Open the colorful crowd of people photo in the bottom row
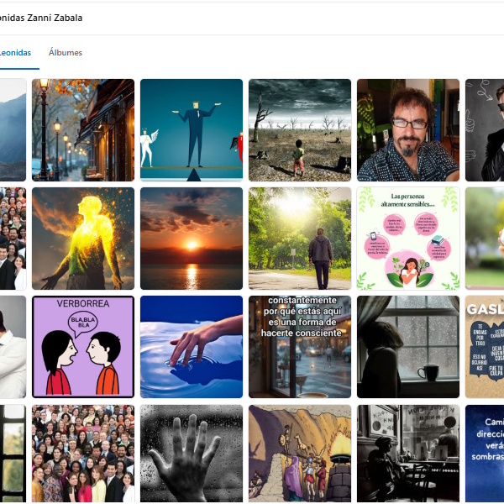 pyautogui.click(x=83, y=454)
